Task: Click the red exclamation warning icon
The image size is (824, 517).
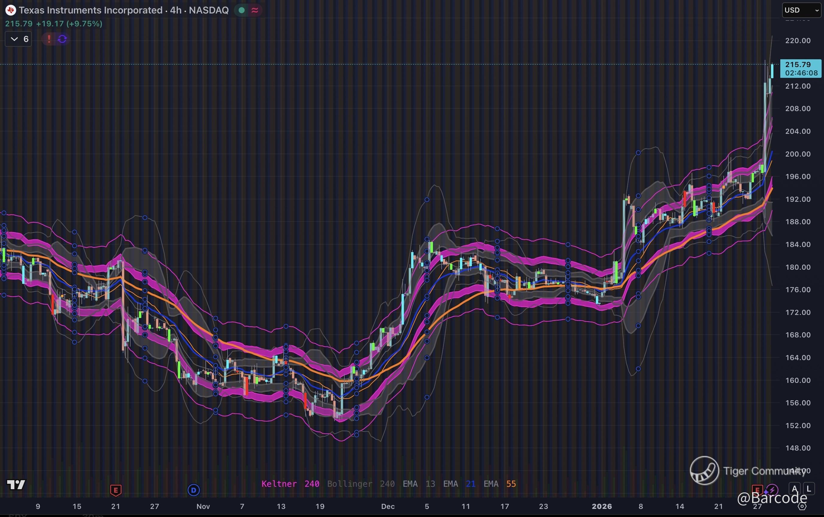Action: click(x=49, y=39)
